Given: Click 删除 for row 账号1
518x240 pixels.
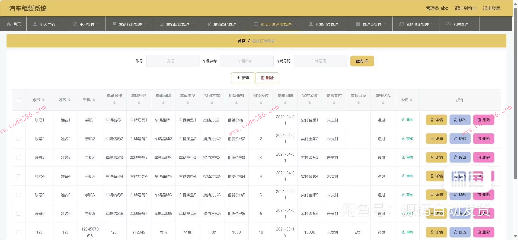Looking at the screenshot, I should coord(484,120).
